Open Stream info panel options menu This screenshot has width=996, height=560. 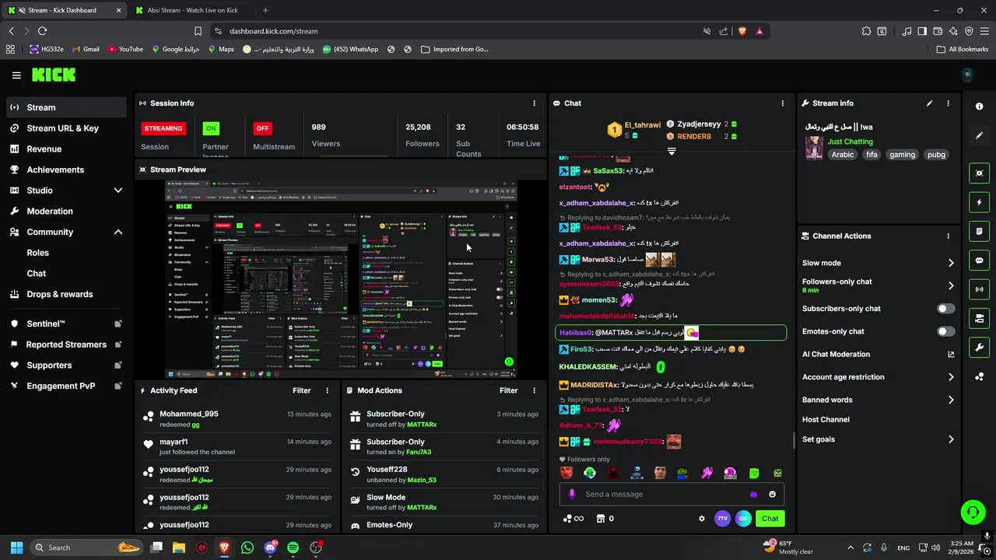tap(948, 103)
